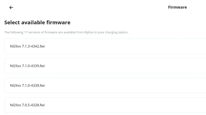
Task: Click the word MyEve in the description
Action: [x=89, y=32]
